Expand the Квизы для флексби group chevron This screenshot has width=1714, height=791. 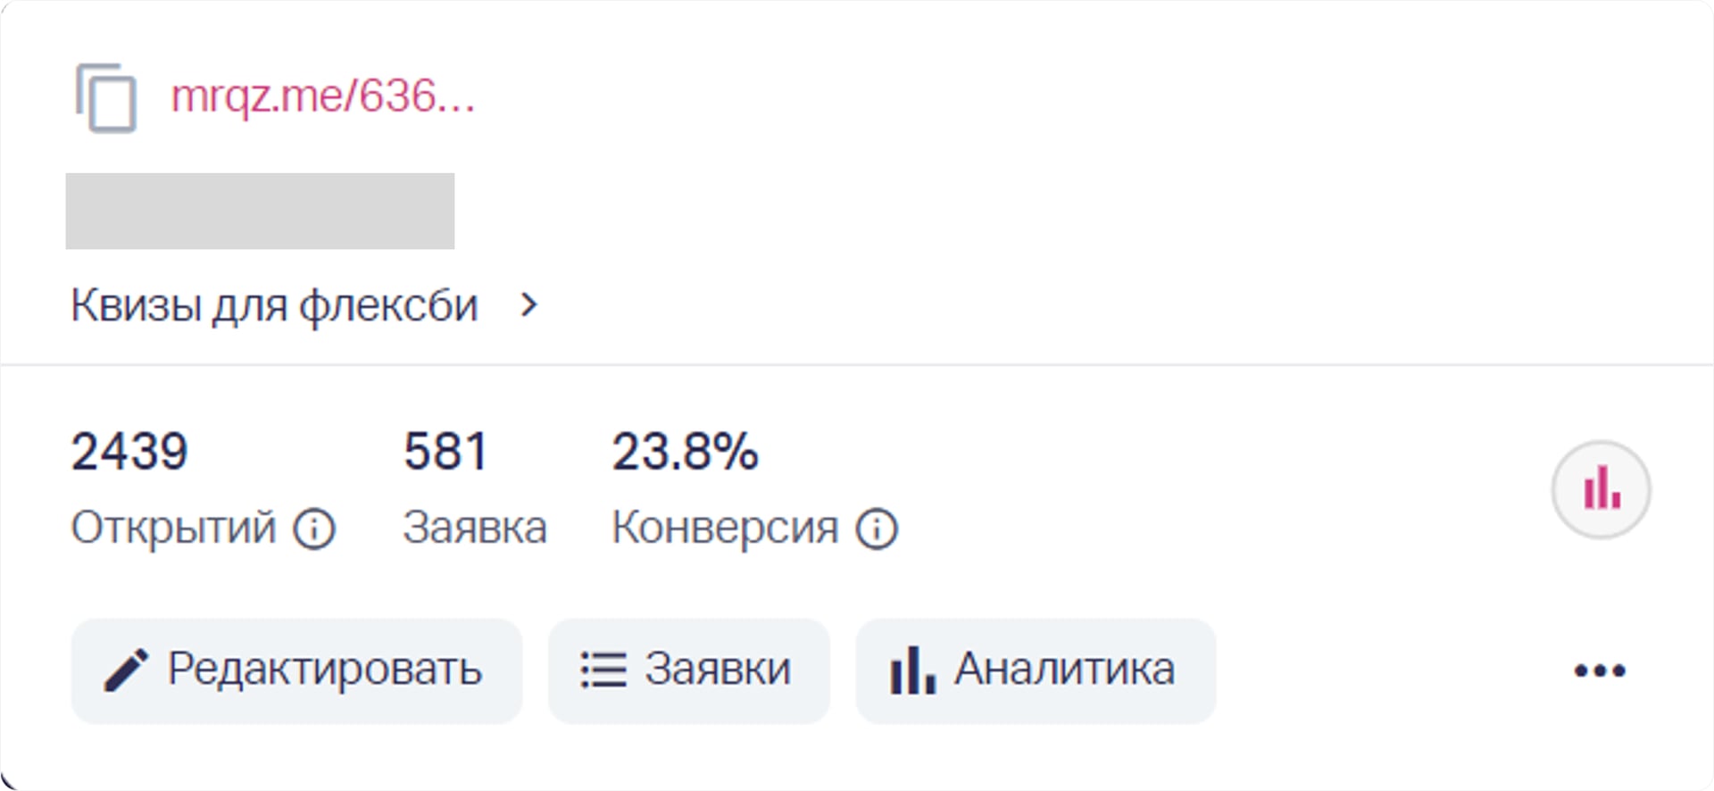point(528,305)
